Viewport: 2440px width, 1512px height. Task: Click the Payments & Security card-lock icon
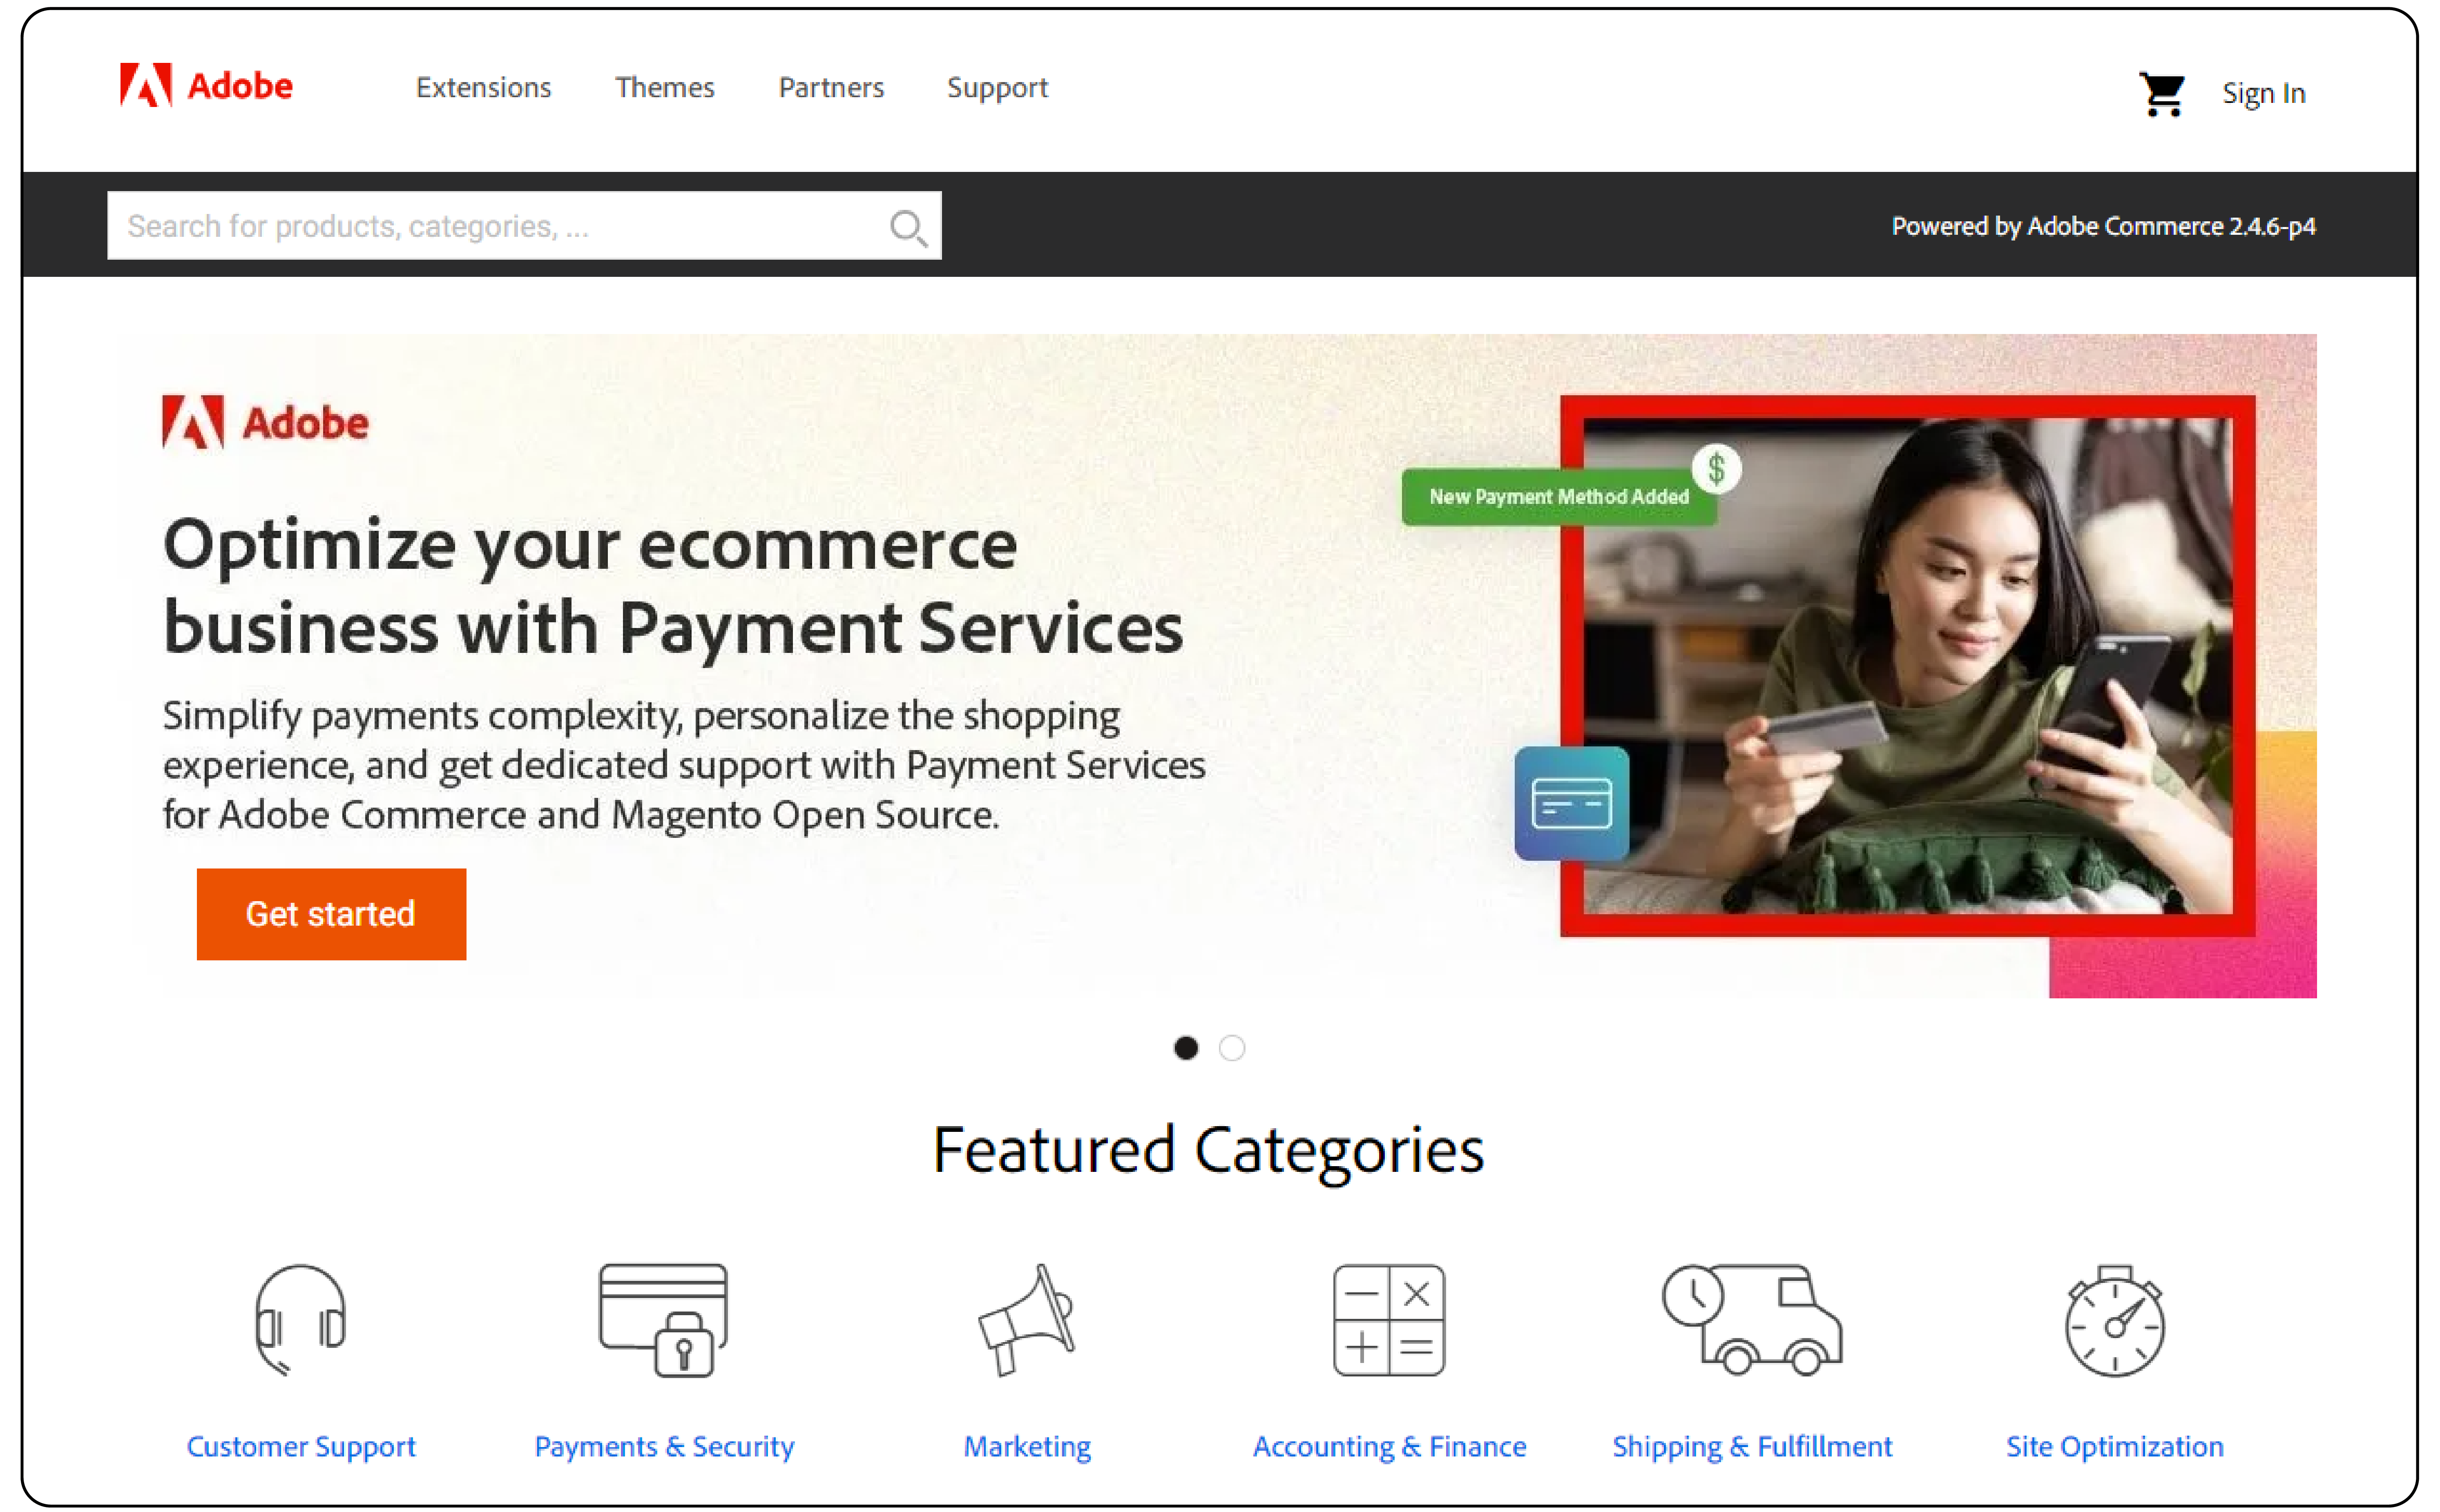point(663,1320)
